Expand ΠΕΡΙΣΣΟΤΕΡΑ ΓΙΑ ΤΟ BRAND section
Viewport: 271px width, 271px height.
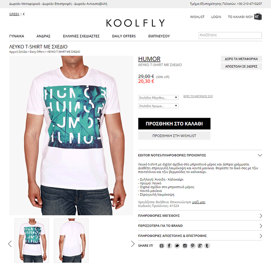pyautogui.click(x=200, y=226)
